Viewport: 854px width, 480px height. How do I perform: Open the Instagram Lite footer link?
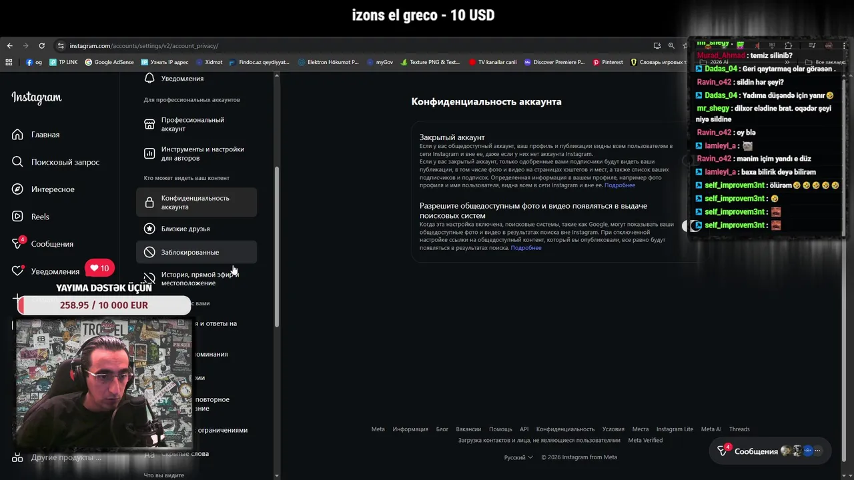point(675,429)
